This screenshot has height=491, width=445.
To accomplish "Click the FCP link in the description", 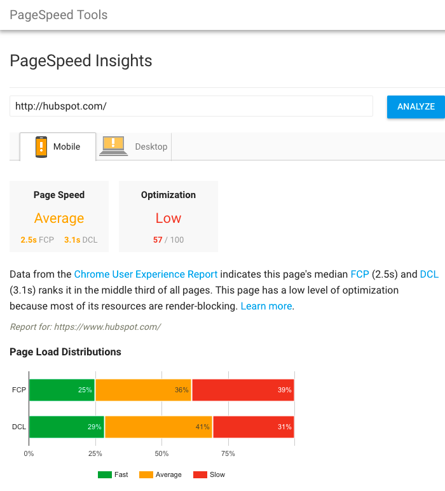I will [x=360, y=274].
